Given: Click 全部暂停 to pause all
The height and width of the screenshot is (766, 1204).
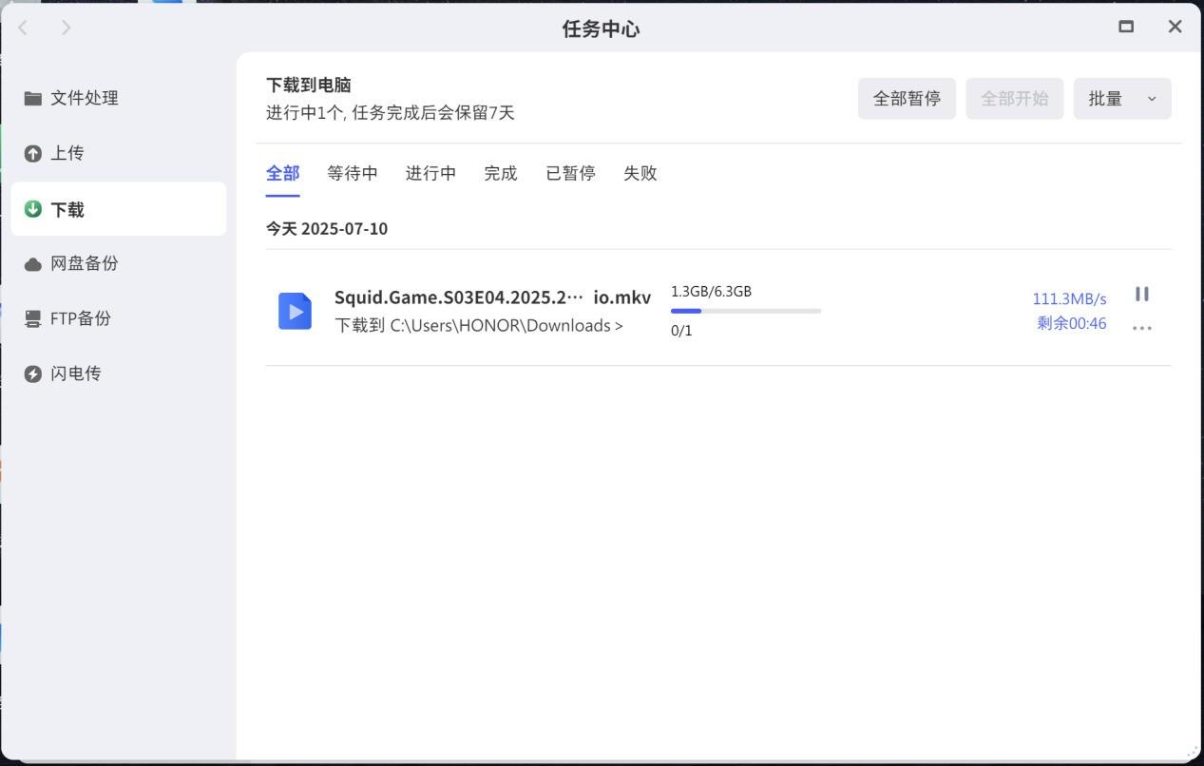Looking at the screenshot, I should pyautogui.click(x=907, y=99).
